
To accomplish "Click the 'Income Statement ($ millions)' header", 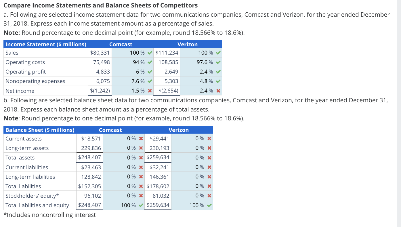I will click(46, 44).
